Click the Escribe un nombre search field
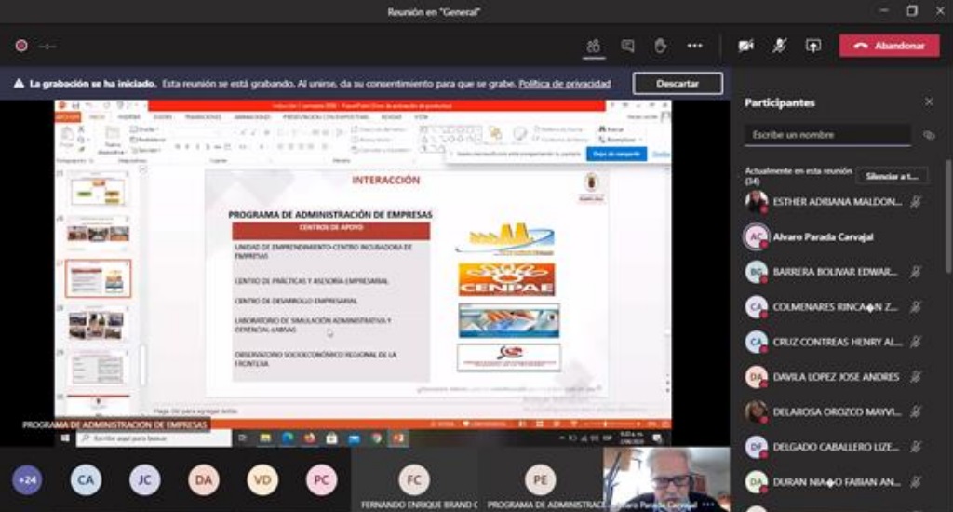Screen dimensions: 953x512 [x=827, y=135]
